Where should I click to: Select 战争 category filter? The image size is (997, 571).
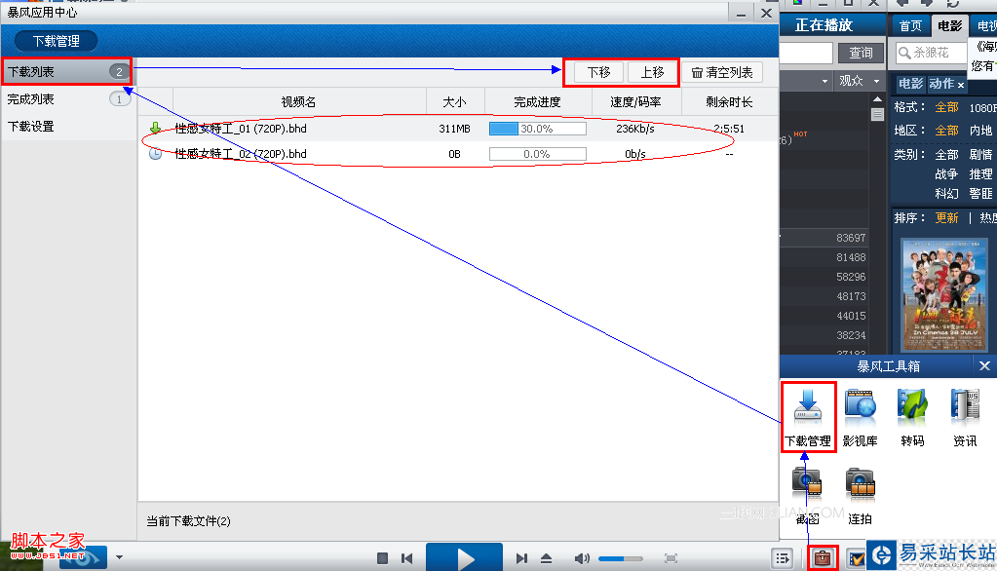[x=946, y=174]
